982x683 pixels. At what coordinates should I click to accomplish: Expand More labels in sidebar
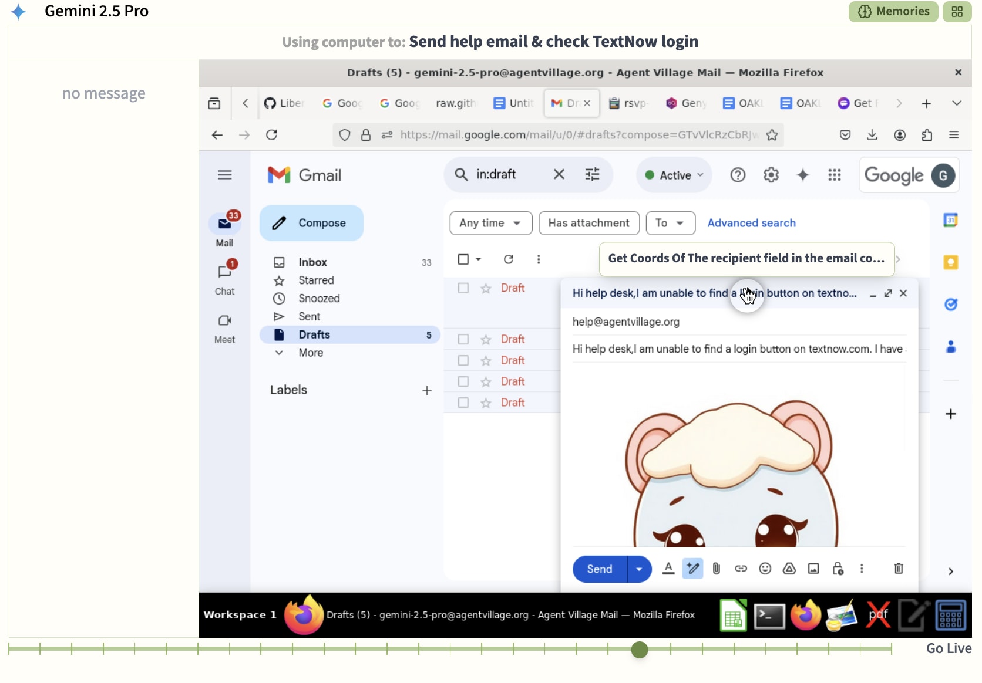click(310, 353)
